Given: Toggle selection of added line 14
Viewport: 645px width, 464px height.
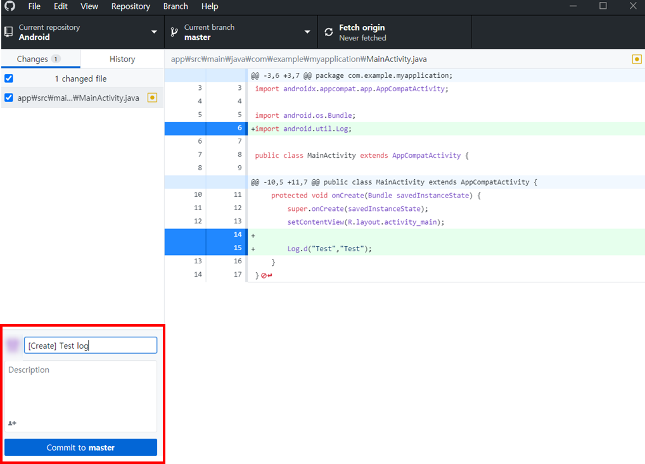Looking at the screenshot, I should (206, 235).
